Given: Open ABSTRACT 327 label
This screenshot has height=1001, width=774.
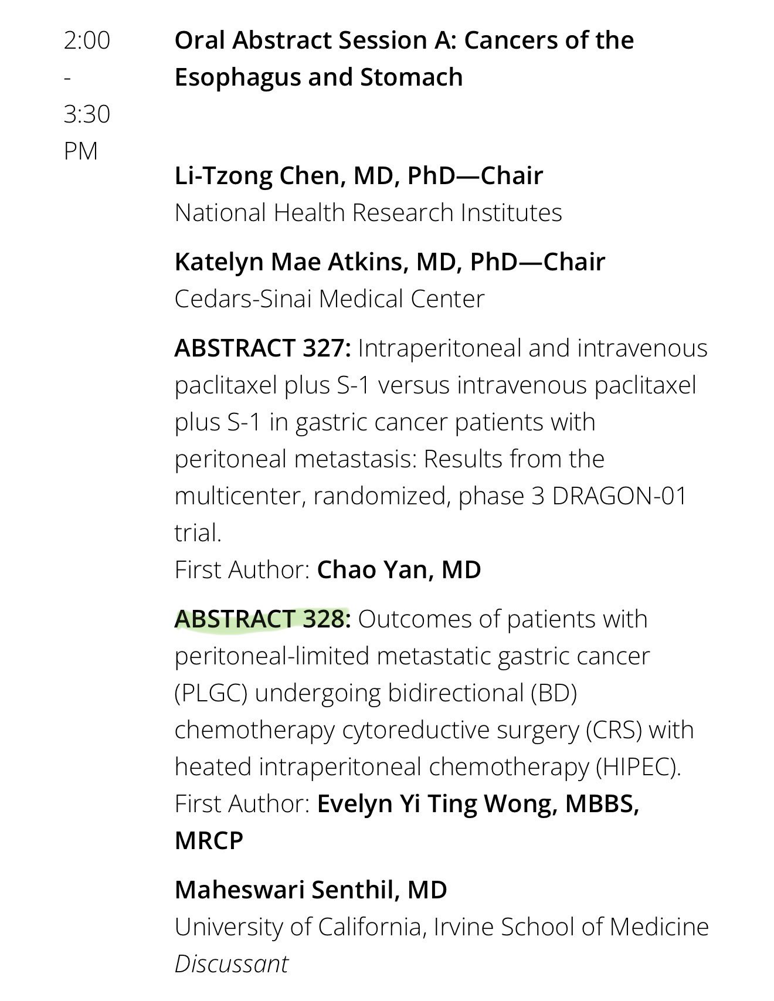Looking at the screenshot, I should (x=263, y=348).
